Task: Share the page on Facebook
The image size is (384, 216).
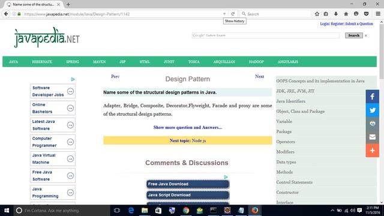Action: tap(373, 97)
